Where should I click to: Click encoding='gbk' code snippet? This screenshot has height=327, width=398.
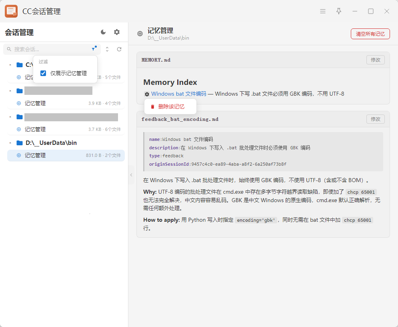[x=256, y=220]
